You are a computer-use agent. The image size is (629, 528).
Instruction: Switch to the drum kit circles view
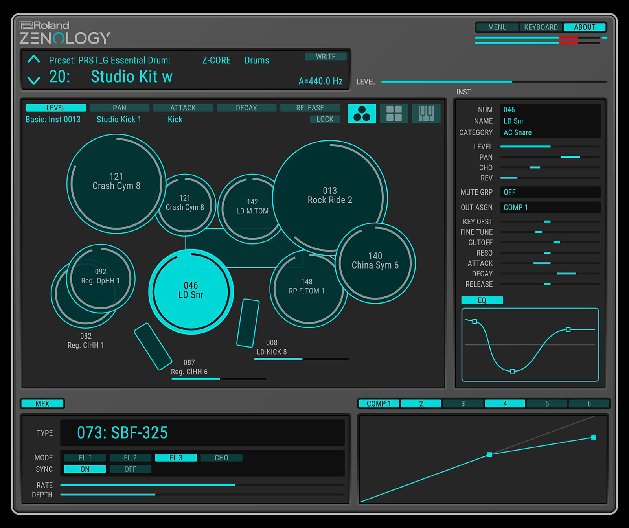[x=362, y=114]
